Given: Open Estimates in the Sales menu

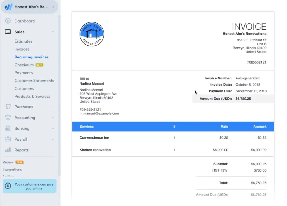Looking at the screenshot, I should point(23,41).
